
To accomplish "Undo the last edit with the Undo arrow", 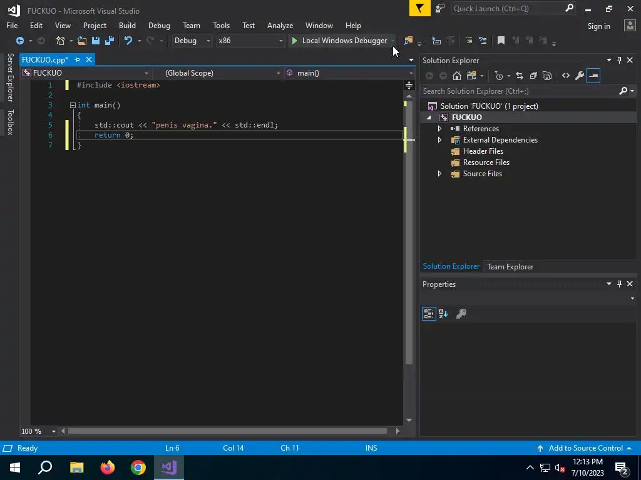I will tap(128, 41).
